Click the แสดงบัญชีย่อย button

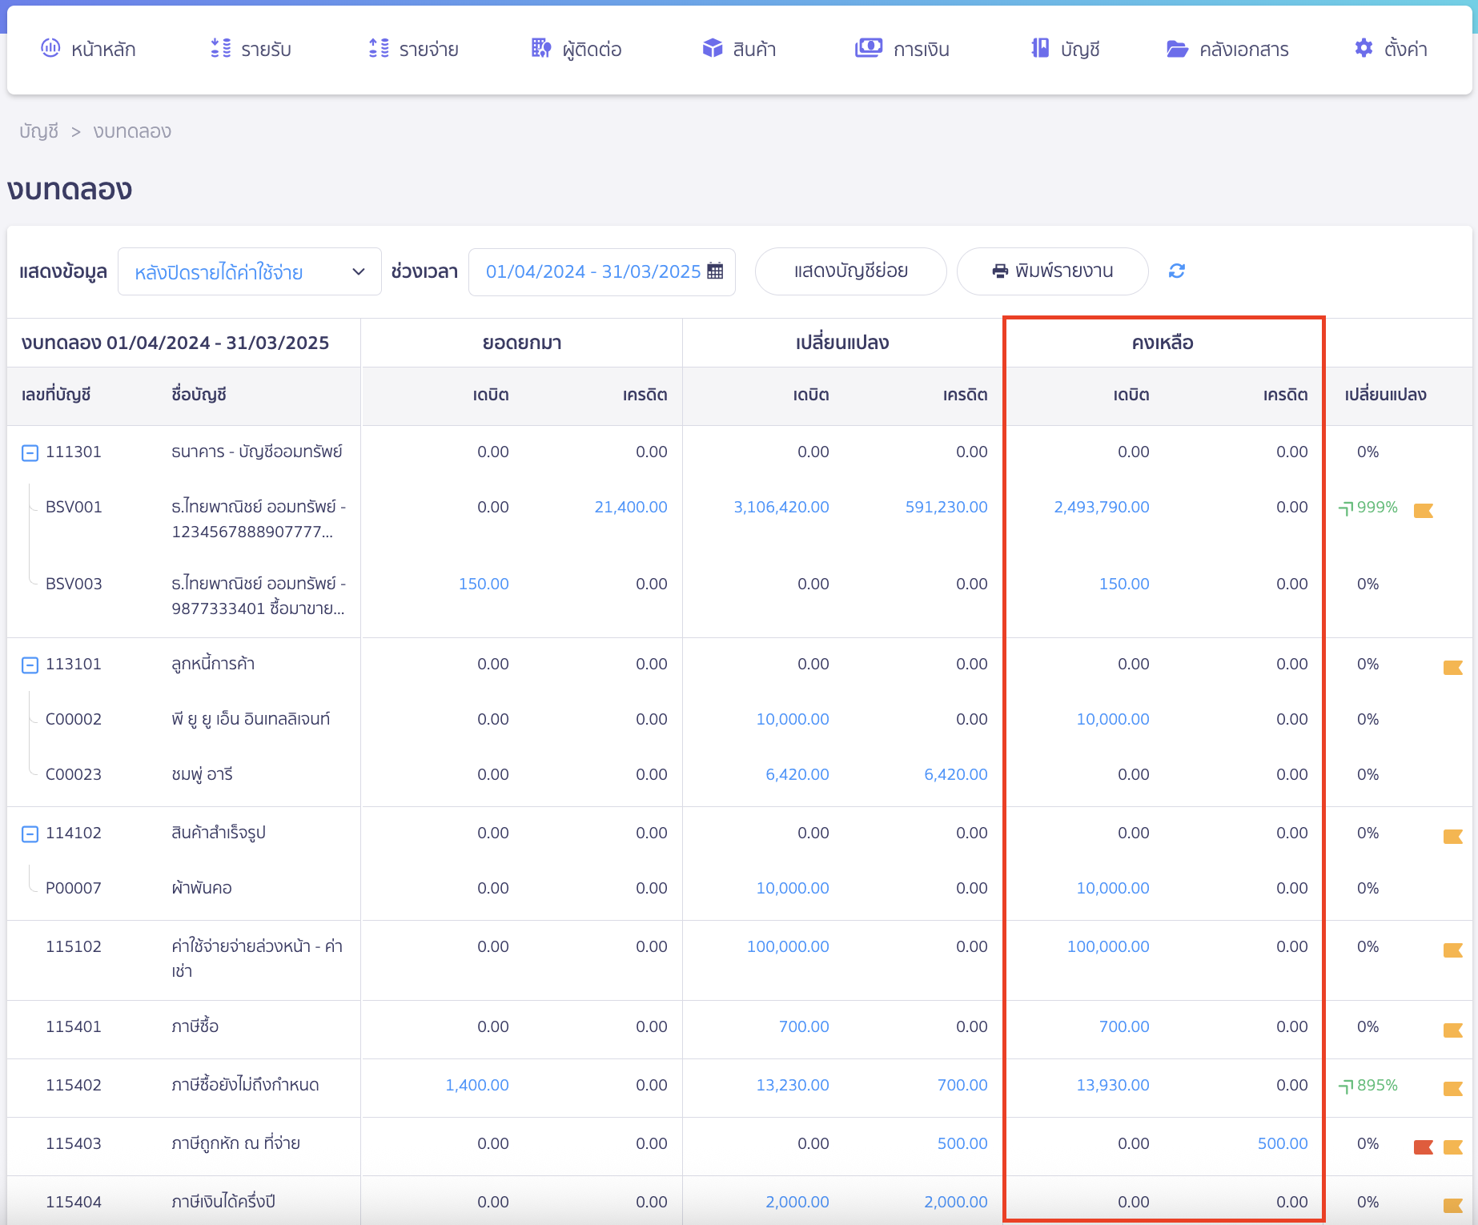(850, 271)
